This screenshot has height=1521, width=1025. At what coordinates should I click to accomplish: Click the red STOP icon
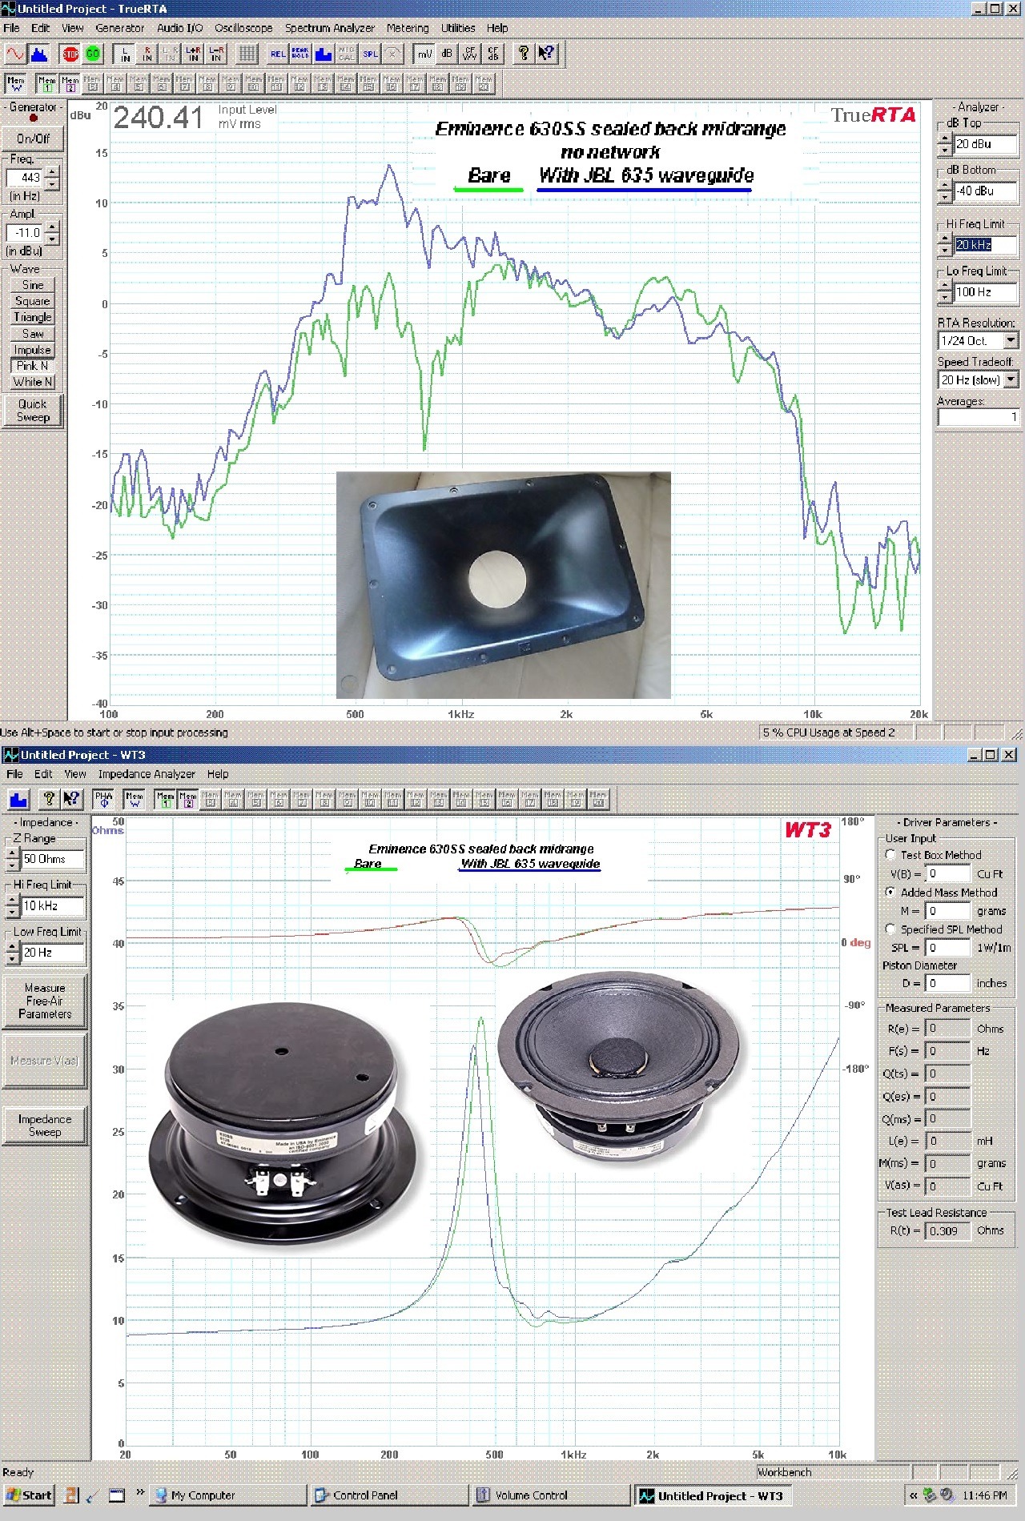pos(70,54)
